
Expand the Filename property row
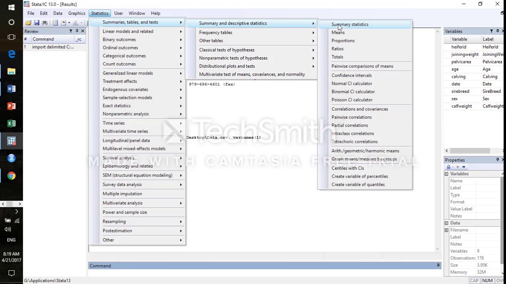click(x=446, y=230)
